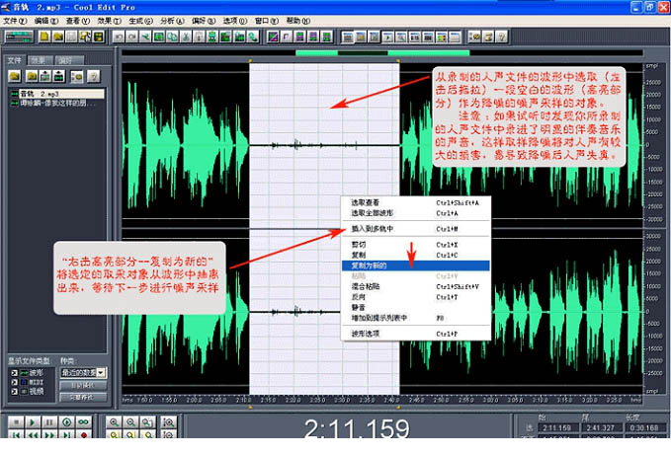Click the Undo toolbar button
This screenshot has width=671, height=455.
coord(119,38)
